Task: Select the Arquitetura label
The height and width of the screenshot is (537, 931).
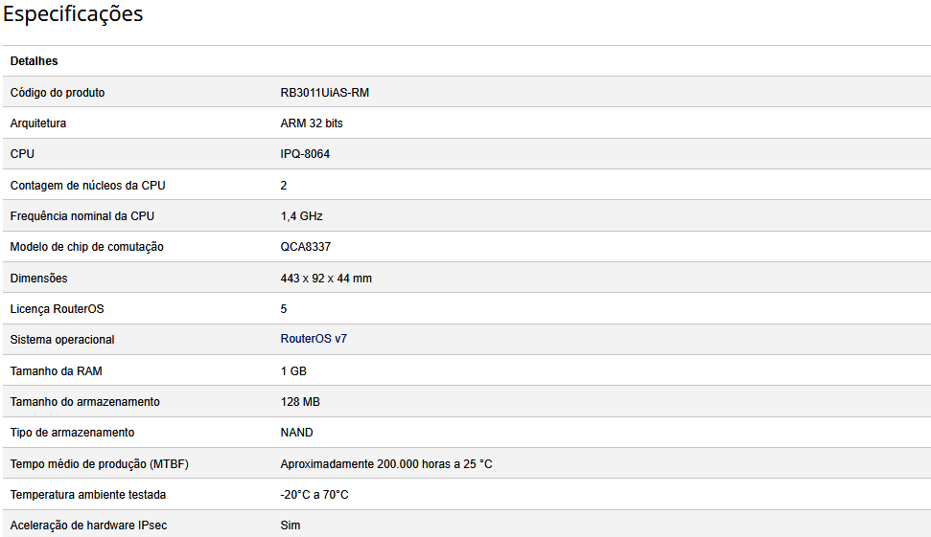Action: [38, 123]
